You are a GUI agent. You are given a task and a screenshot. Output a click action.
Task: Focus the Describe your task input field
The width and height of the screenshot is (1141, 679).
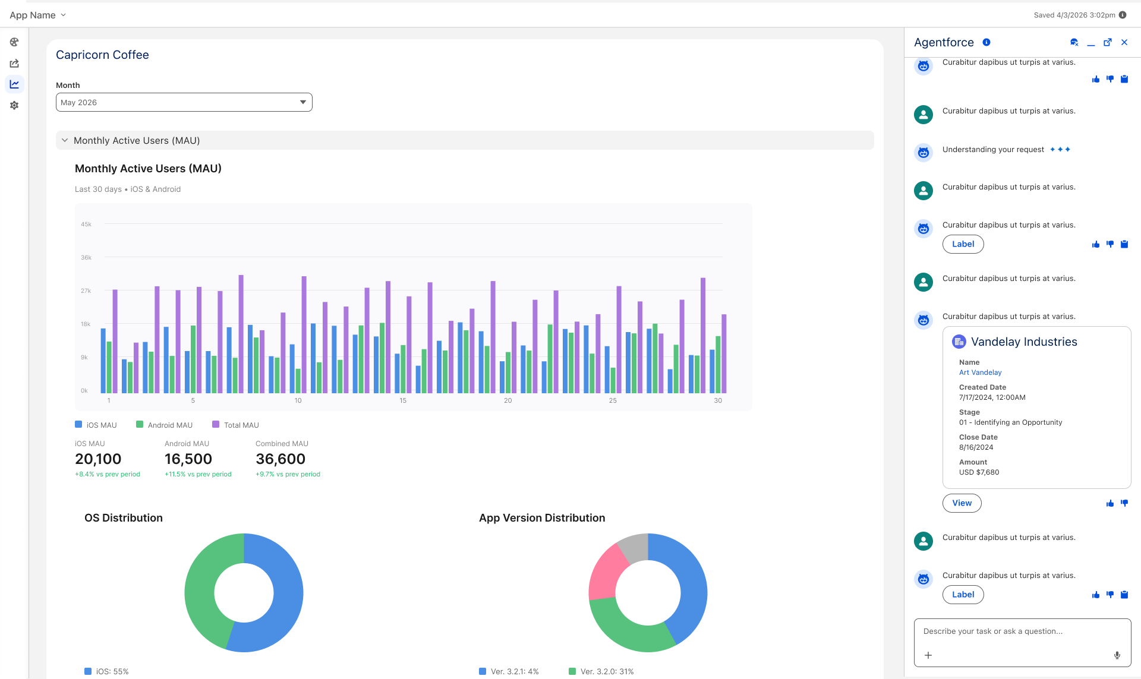(1022, 631)
